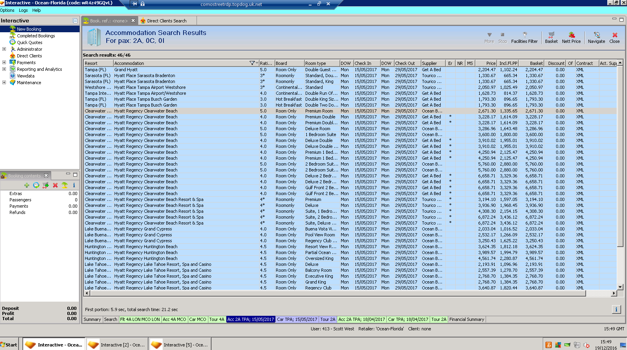Maximize the Booking contents panel

click(75, 174)
